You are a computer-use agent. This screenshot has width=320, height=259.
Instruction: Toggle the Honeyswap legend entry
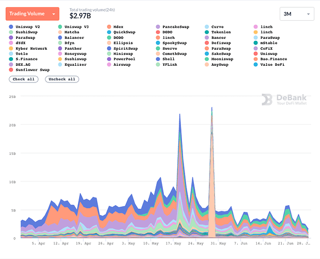click(x=72, y=54)
